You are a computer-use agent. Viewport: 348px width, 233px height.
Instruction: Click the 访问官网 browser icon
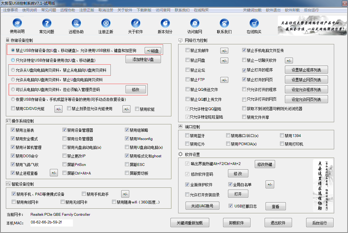tap(194, 23)
